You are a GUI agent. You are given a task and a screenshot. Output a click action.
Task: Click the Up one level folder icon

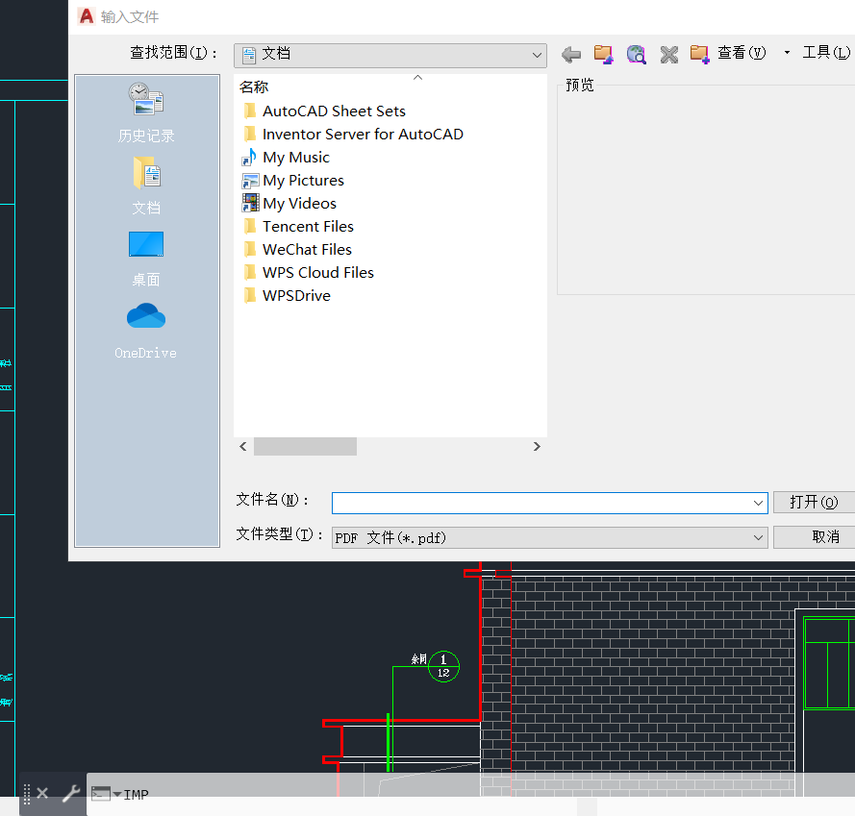point(603,54)
